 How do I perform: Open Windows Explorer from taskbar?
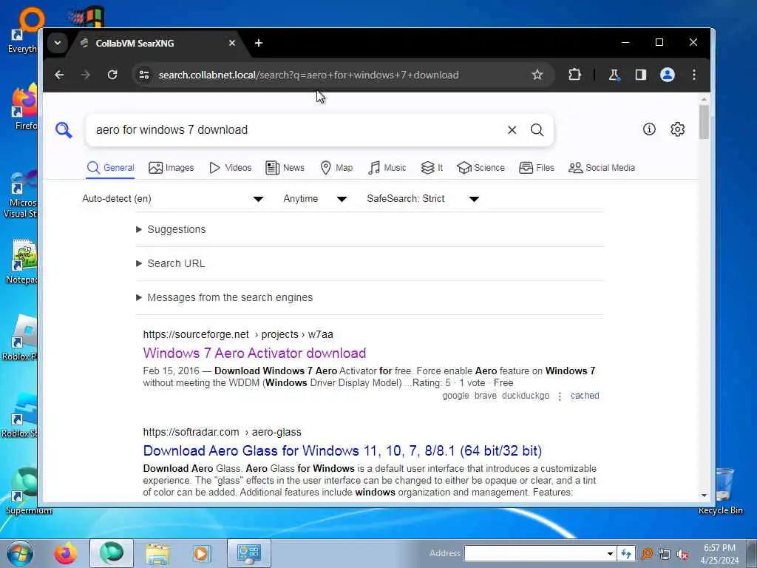pos(157,553)
